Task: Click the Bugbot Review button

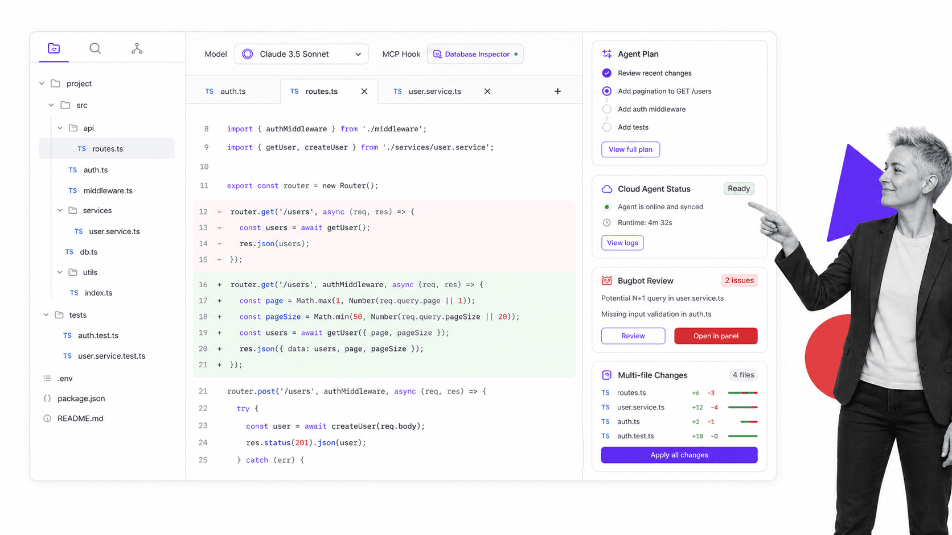Action: [x=633, y=336]
